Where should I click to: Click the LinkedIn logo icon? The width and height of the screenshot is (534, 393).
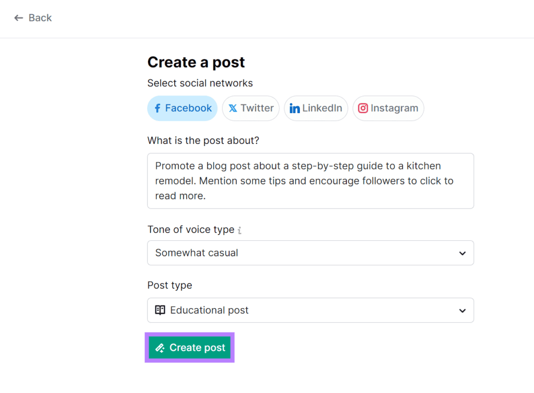click(x=295, y=108)
